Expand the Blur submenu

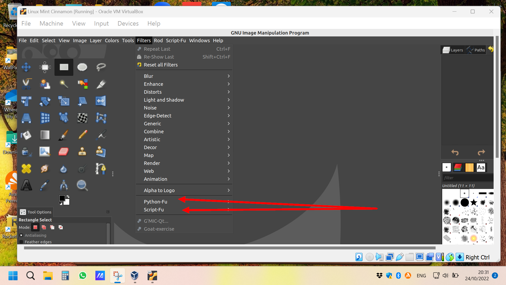[184, 76]
